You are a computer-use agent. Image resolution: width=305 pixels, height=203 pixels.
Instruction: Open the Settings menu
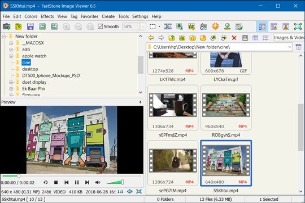click(x=140, y=16)
